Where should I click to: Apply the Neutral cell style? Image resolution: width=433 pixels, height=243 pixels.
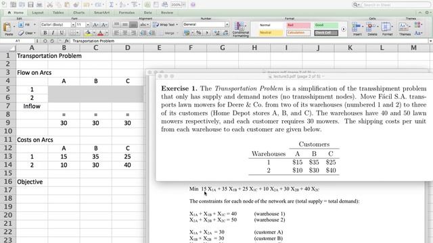271,33
